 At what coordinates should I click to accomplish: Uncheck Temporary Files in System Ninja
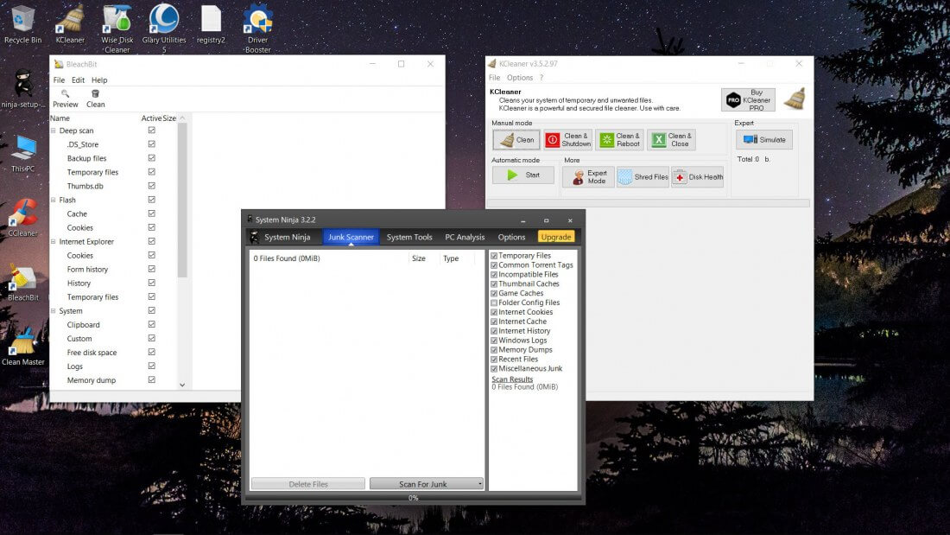click(x=494, y=256)
